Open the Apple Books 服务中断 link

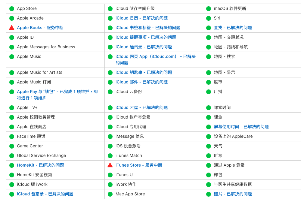40,28
